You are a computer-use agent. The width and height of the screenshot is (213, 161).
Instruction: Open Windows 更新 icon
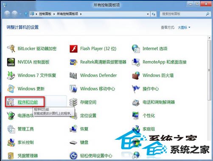11,89
